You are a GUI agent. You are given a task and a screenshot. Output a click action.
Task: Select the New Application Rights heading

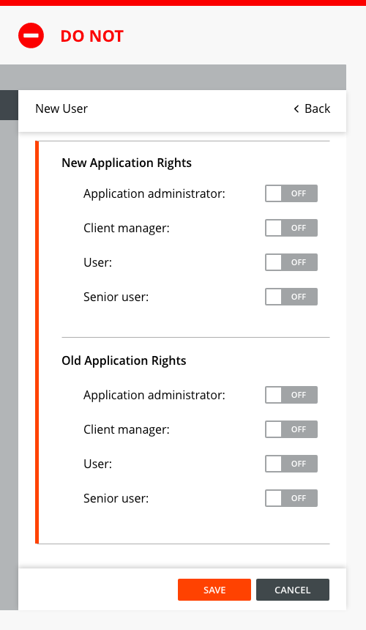click(x=127, y=163)
